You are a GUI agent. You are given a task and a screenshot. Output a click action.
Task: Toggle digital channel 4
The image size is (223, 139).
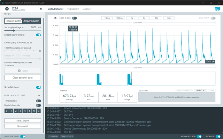coord(25,111)
